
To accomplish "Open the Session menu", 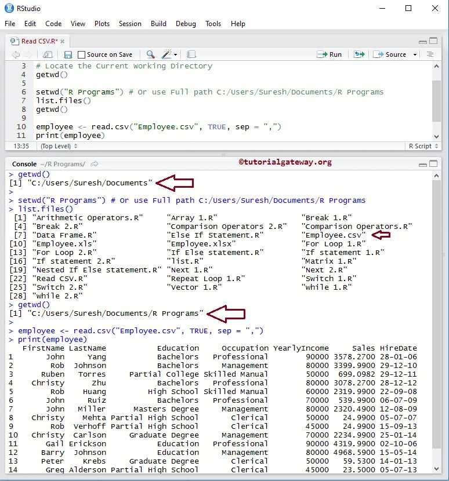I will click(130, 24).
